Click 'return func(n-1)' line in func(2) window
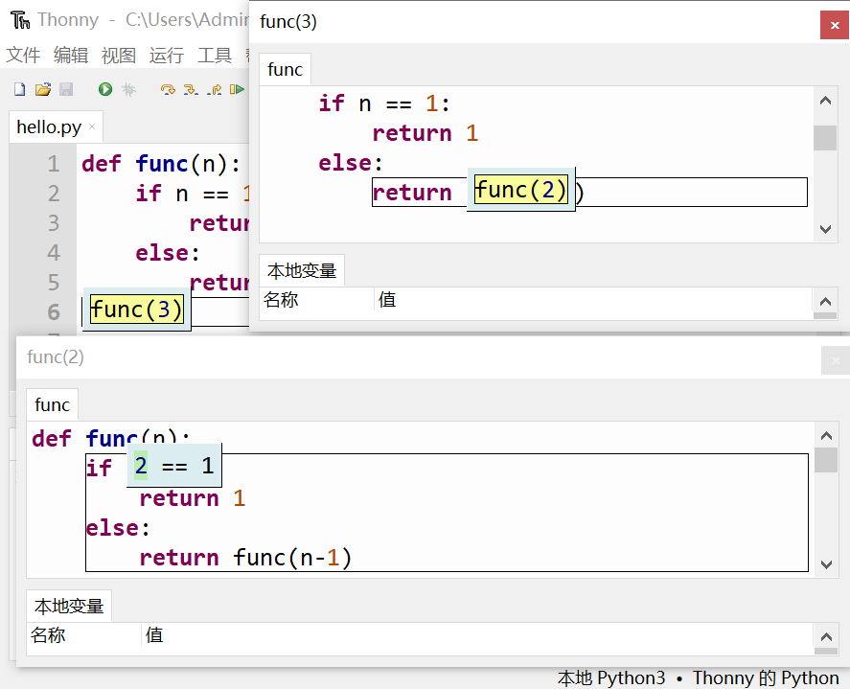Image resolution: width=850 pixels, height=689 pixels. click(245, 558)
